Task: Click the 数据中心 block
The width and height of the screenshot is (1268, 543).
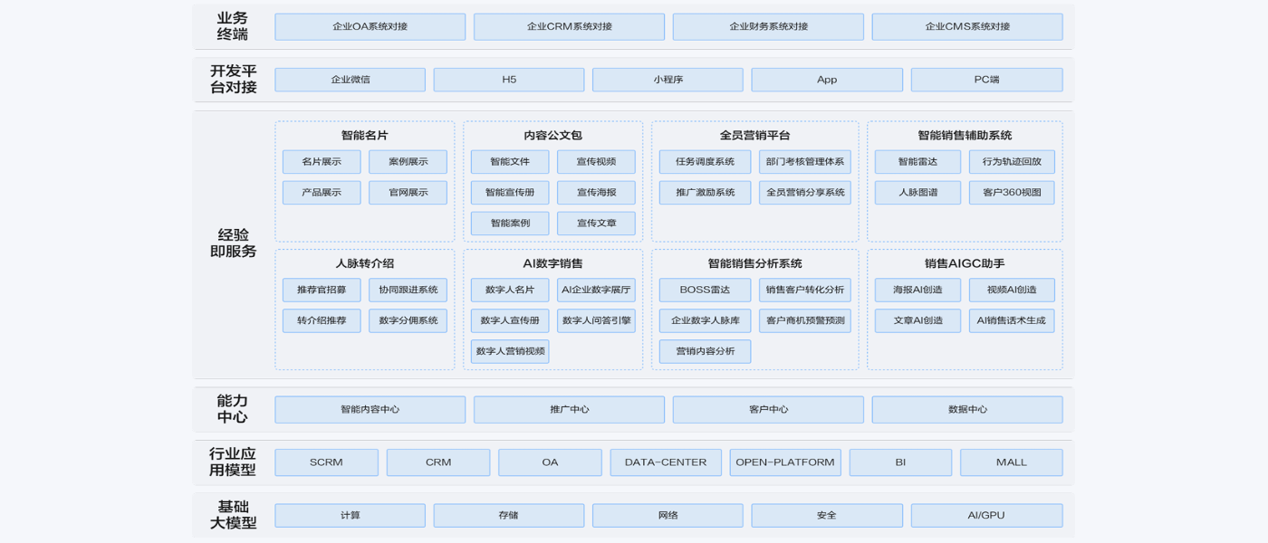Action: 967,409
